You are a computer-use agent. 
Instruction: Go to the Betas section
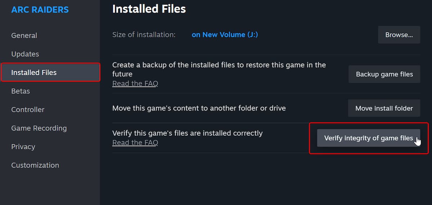[x=21, y=91]
